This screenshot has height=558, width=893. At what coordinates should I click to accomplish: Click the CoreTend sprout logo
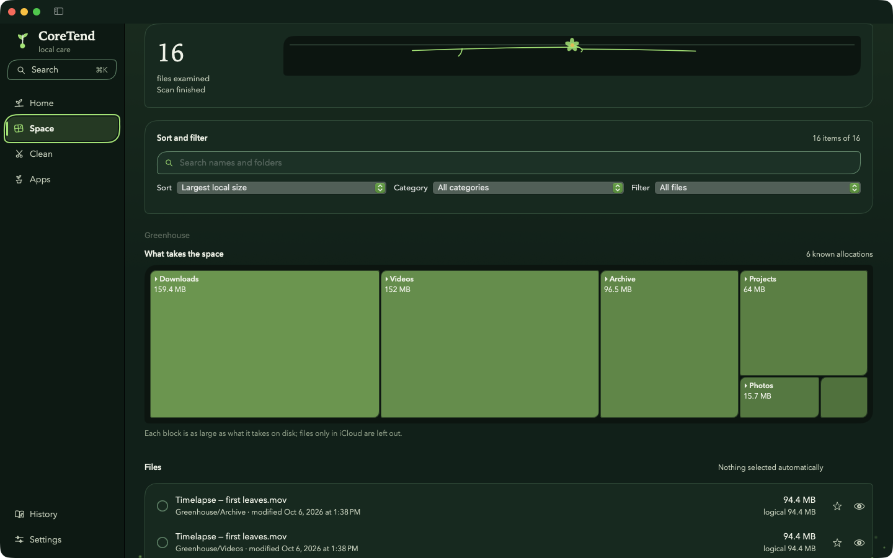click(22, 41)
